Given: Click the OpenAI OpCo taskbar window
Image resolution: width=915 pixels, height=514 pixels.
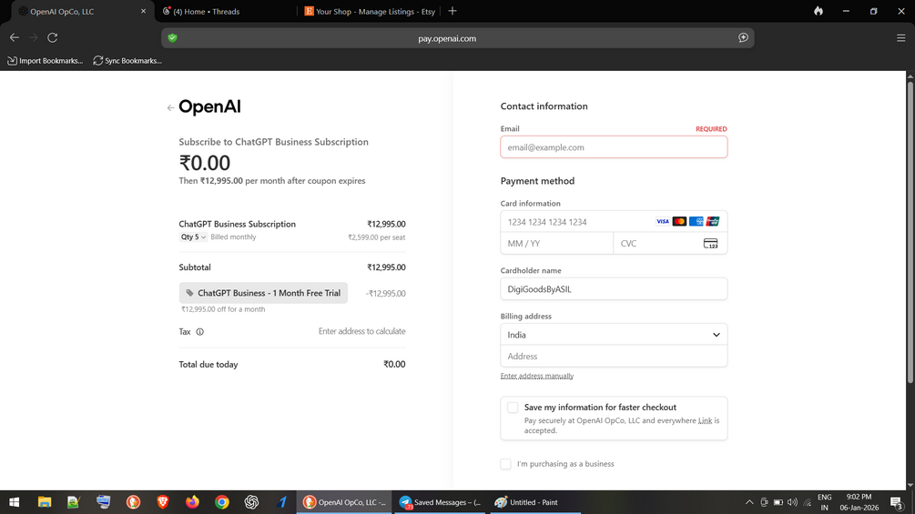Looking at the screenshot, I should 344,502.
